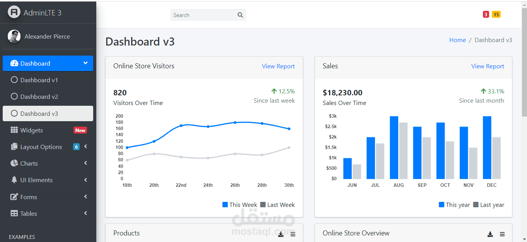Click the Dashboard v2 circle icon
The width and height of the screenshot is (527, 242).
(14, 96)
